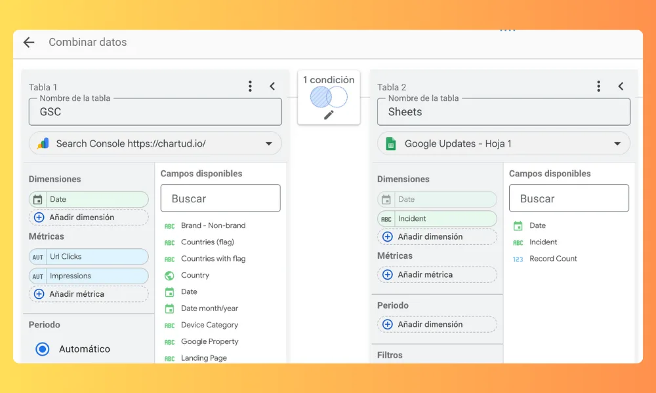Open Tabla 1 three-dot options menu
The image size is (656, 393).
coord(250,86)
